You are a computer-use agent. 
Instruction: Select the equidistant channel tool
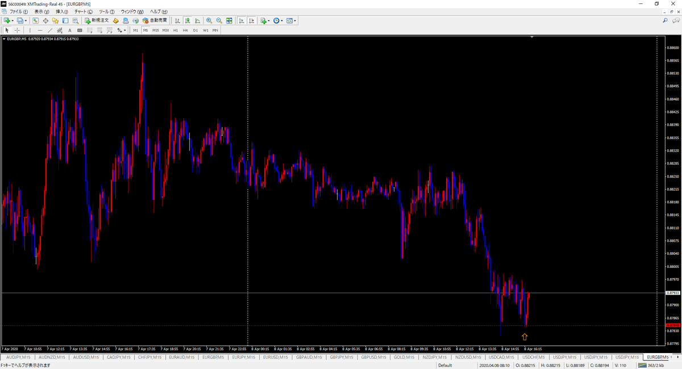60,30
